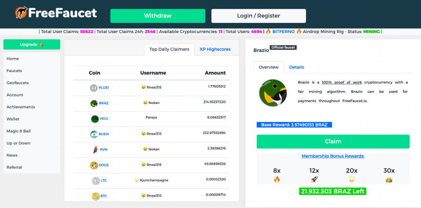Click the Username column header
The width and height of the screenshot is (421, 208).
[x=153, y=73]
